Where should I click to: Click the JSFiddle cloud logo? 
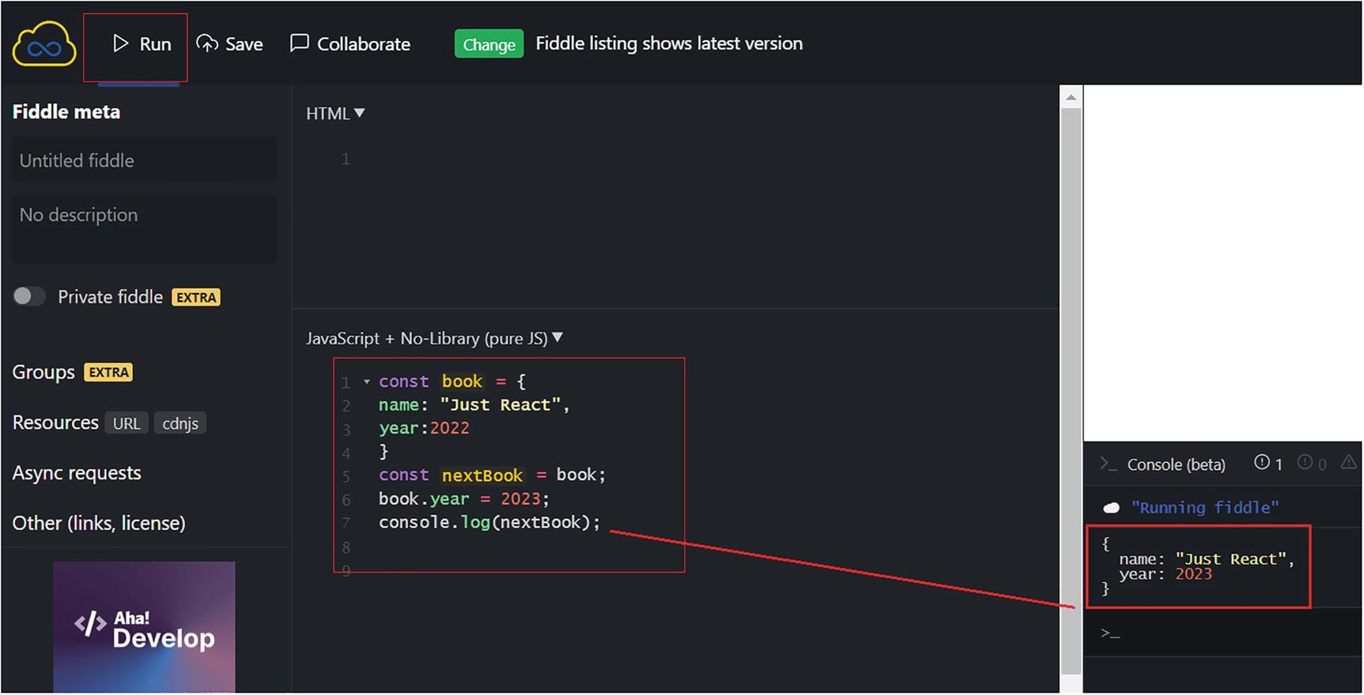(44, 44)
